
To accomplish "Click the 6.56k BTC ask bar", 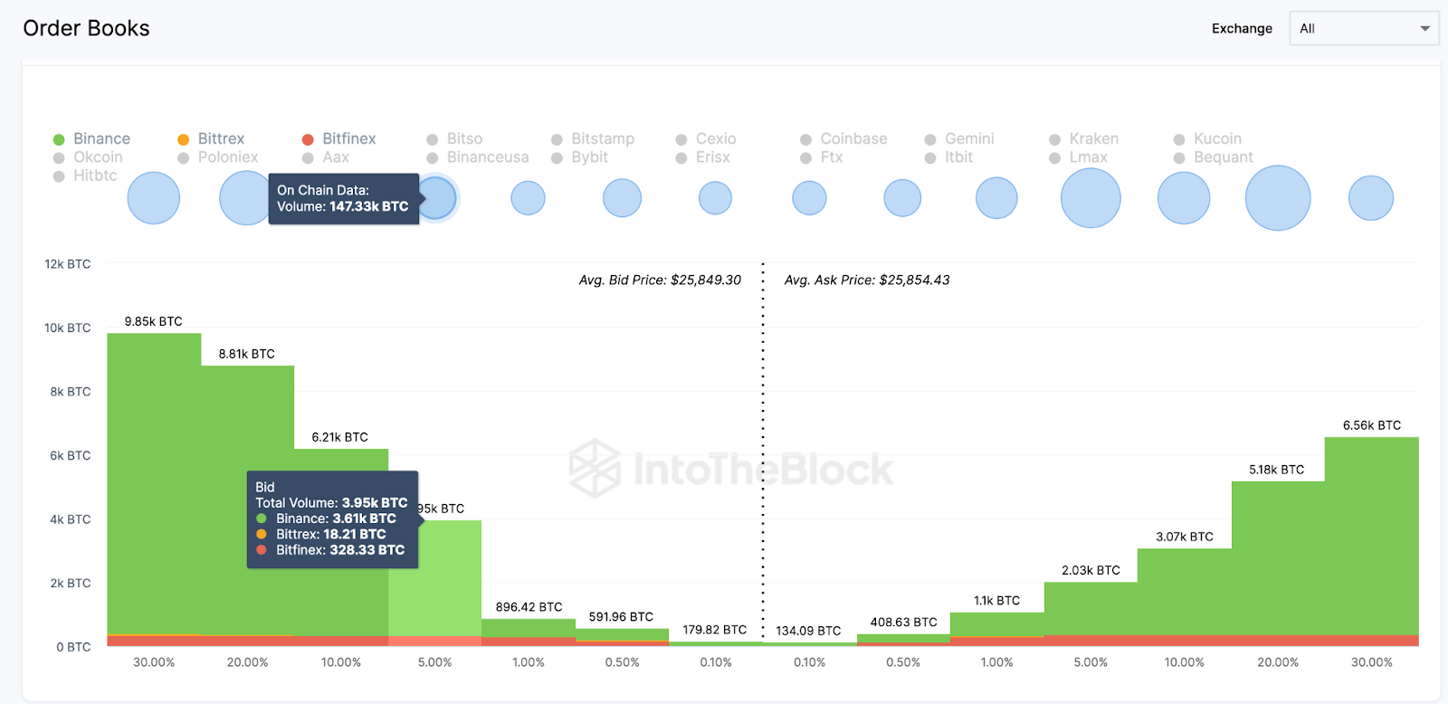I will (x=1371, y=536).
